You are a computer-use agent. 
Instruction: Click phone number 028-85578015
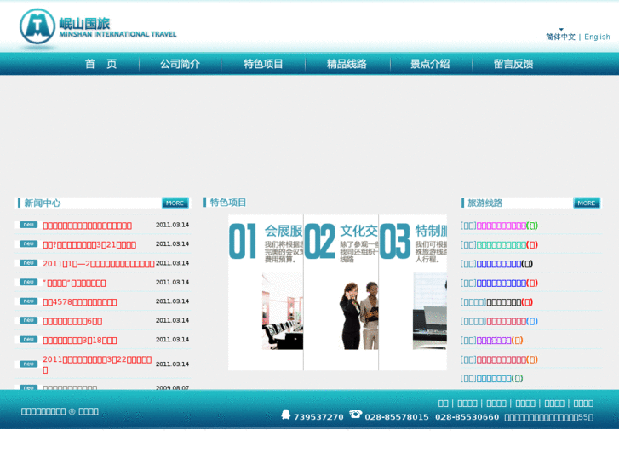(397, 417)
